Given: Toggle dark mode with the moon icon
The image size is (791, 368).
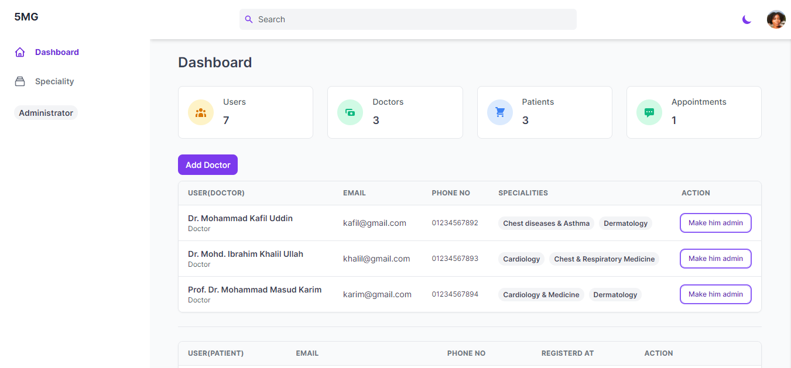Looking at the screenshot, I should [746, 19].
